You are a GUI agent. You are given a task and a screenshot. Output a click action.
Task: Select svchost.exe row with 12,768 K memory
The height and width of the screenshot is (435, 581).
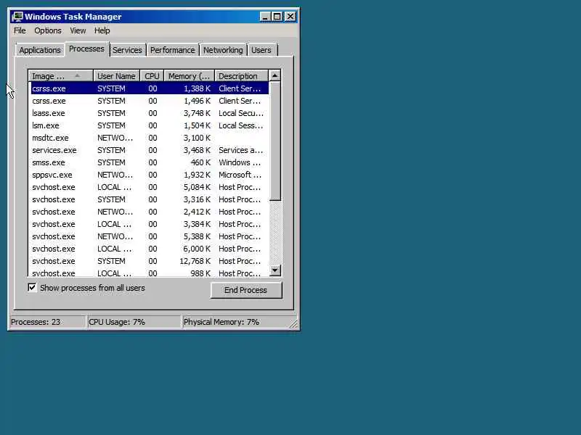[150, 261]
